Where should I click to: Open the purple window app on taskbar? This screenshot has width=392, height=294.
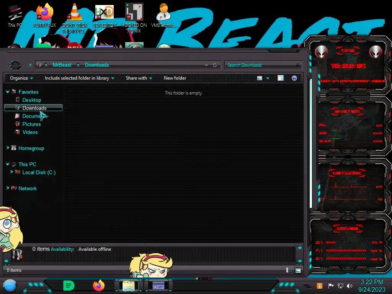[158, 286]
